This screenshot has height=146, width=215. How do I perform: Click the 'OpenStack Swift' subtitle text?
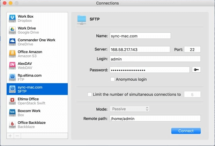[x=31, y=103]
